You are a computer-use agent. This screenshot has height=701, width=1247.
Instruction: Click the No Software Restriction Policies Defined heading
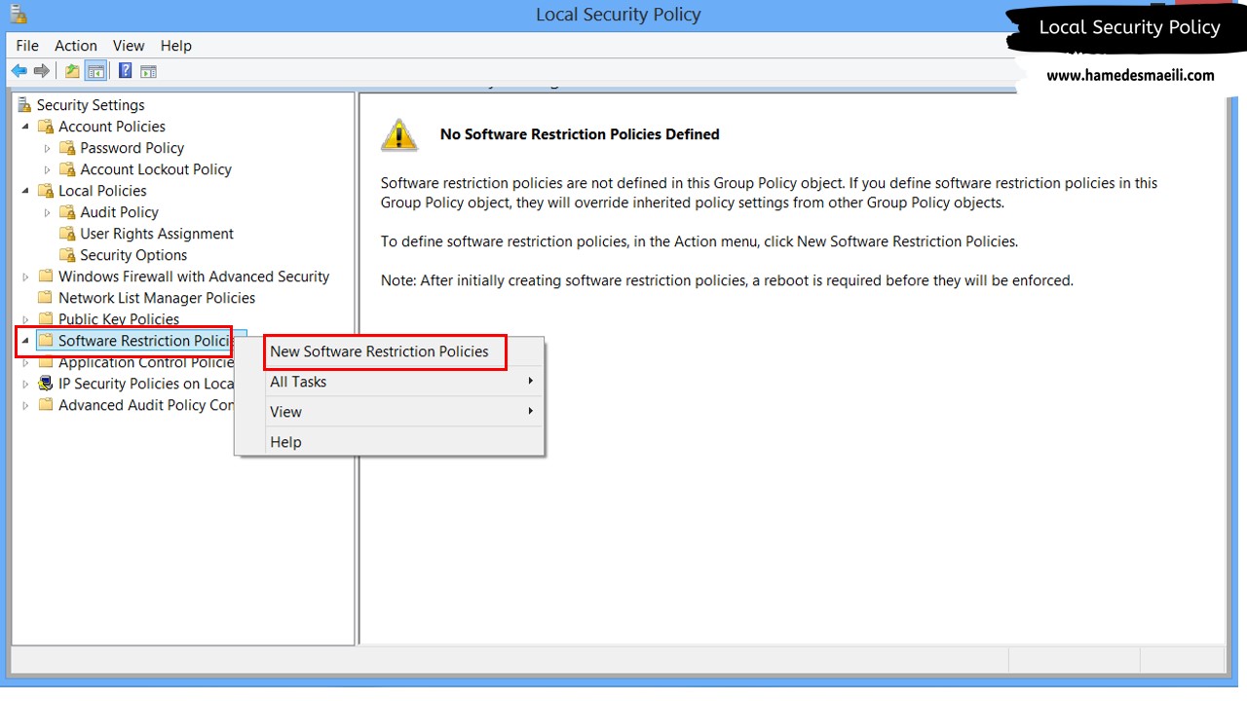[x=580, y=134]
